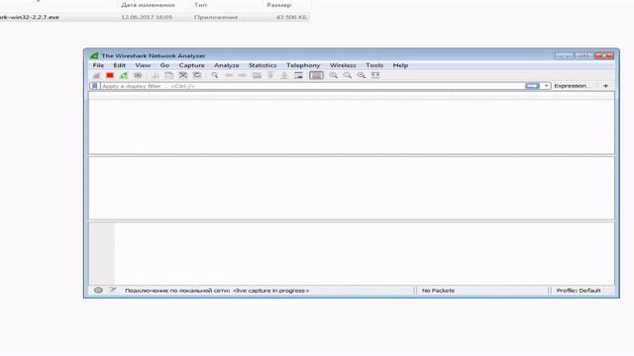Click the Wireshark fin icon in the title bar

coord(94,55)
